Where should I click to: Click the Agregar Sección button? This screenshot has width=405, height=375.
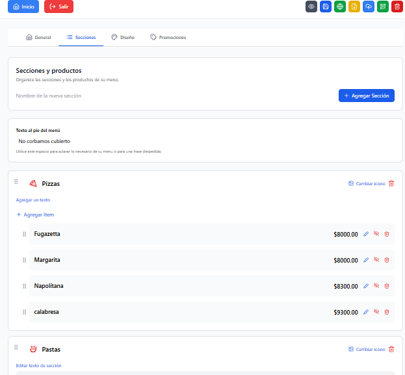click(367, 96)
